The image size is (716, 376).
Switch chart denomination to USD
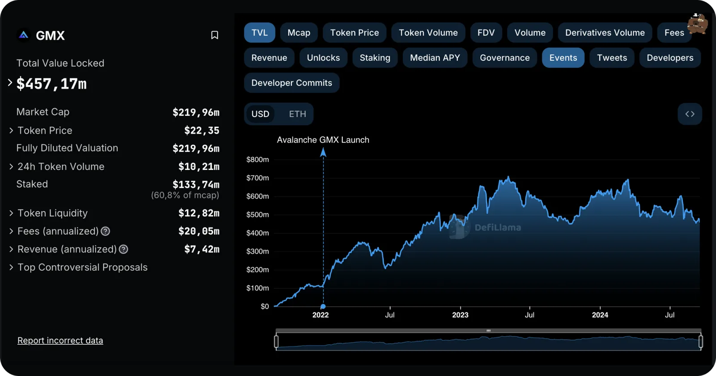tap(260, 114)
